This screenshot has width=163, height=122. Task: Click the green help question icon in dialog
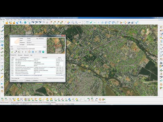[43, 52]
